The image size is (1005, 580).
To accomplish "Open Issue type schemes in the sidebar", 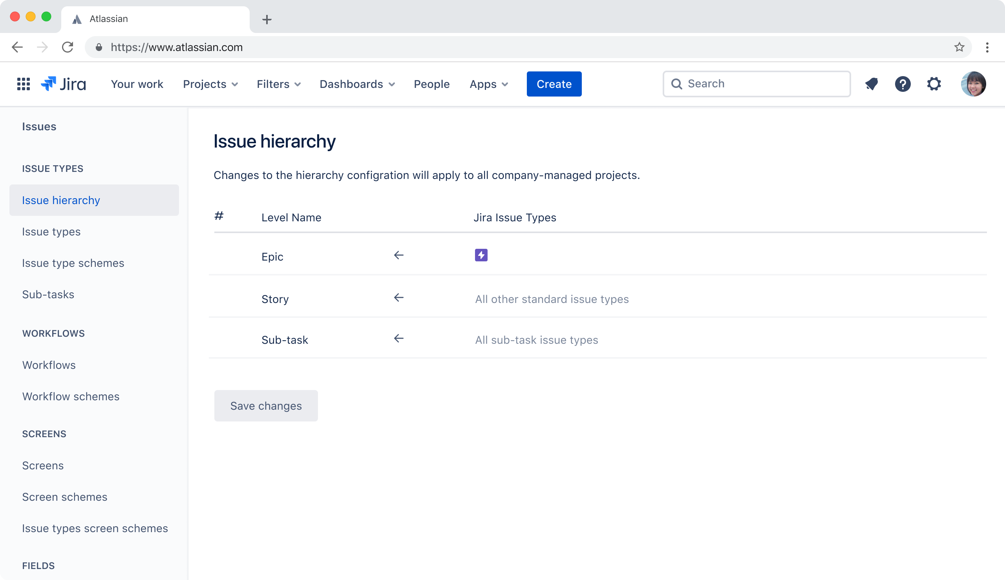I will click(x=73, y=263).
